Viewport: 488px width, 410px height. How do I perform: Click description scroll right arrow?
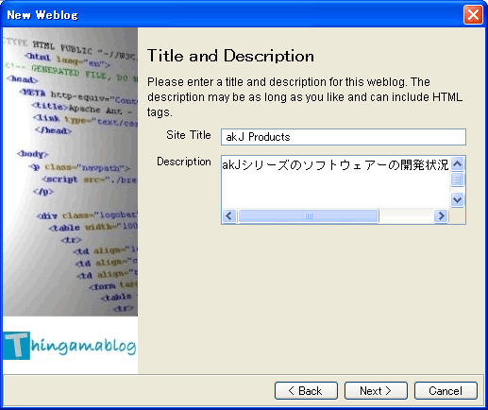coord(441,216)
